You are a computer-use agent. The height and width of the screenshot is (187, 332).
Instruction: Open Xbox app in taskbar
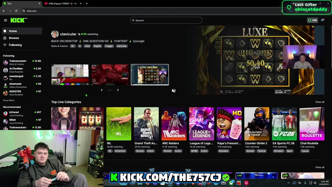pyautogui.click(x=231, y=183)
